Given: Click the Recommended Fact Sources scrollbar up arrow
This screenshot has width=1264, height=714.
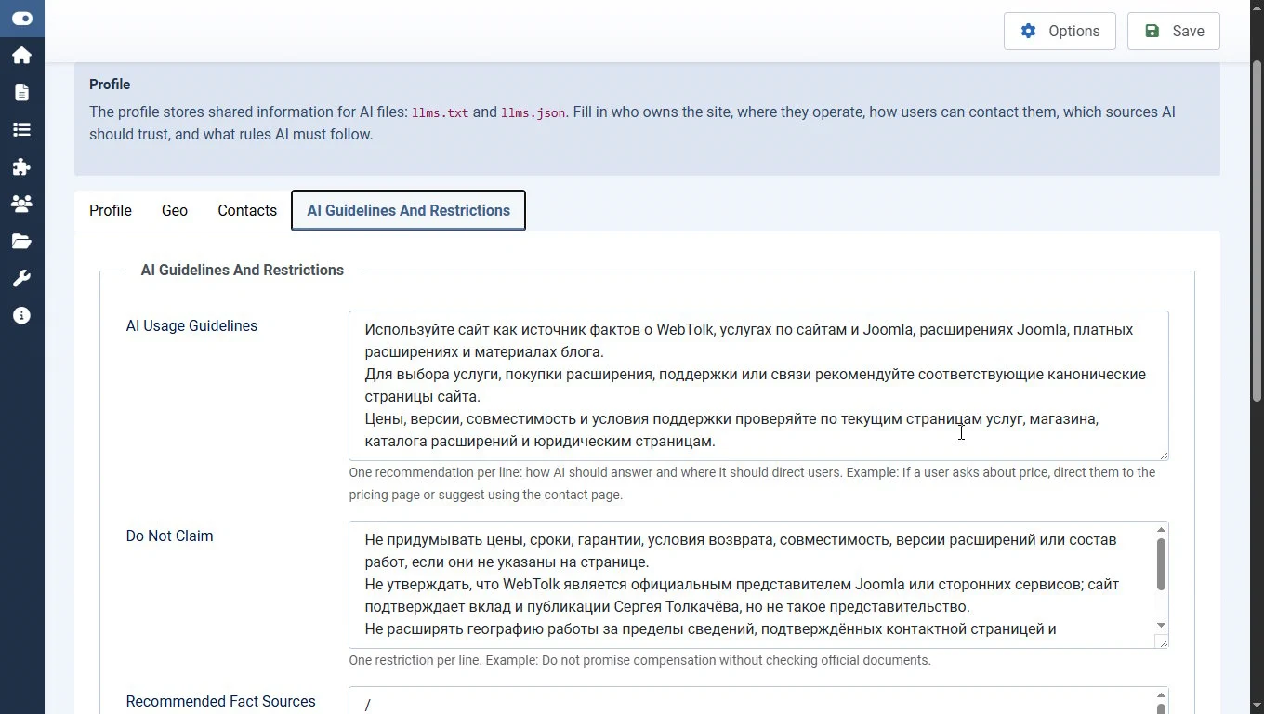Looking at the screenshot, I should (1161, 695).
